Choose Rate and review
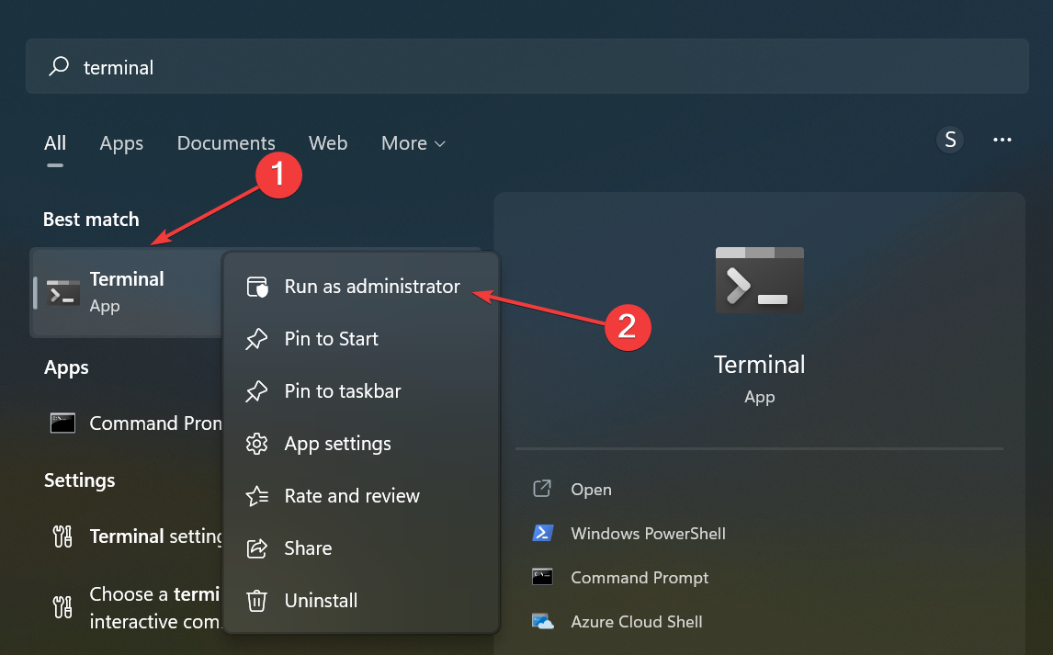This screenshot has width=1053, height=655. [361, 496]
